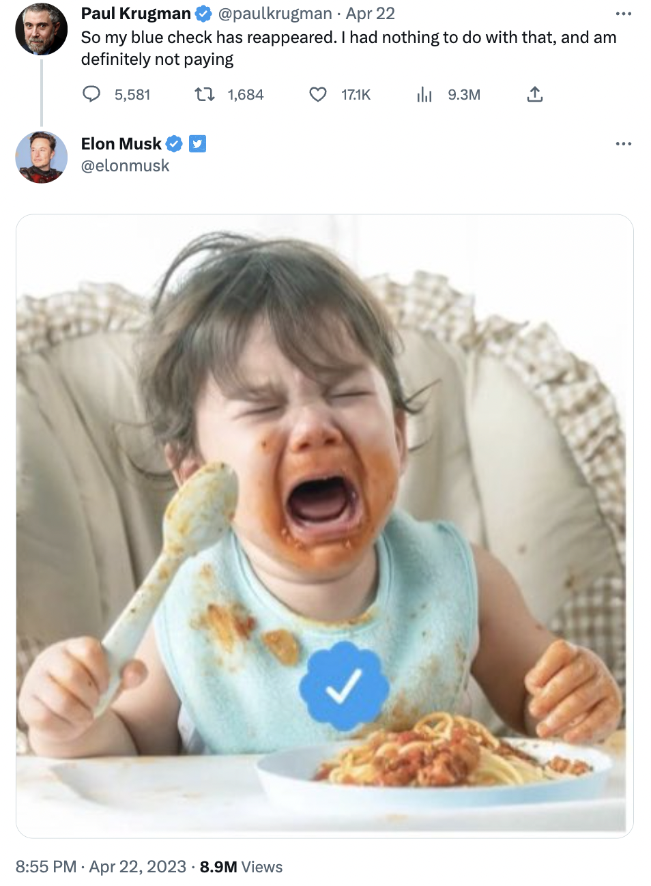Click Paul Krugman's verified blue badge
The width and height of the screenshot is (651, 886).
click(203, 14)
